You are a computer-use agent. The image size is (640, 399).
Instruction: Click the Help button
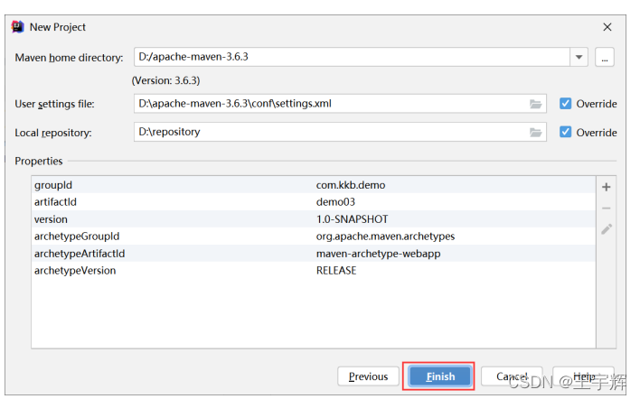point(584,376)
